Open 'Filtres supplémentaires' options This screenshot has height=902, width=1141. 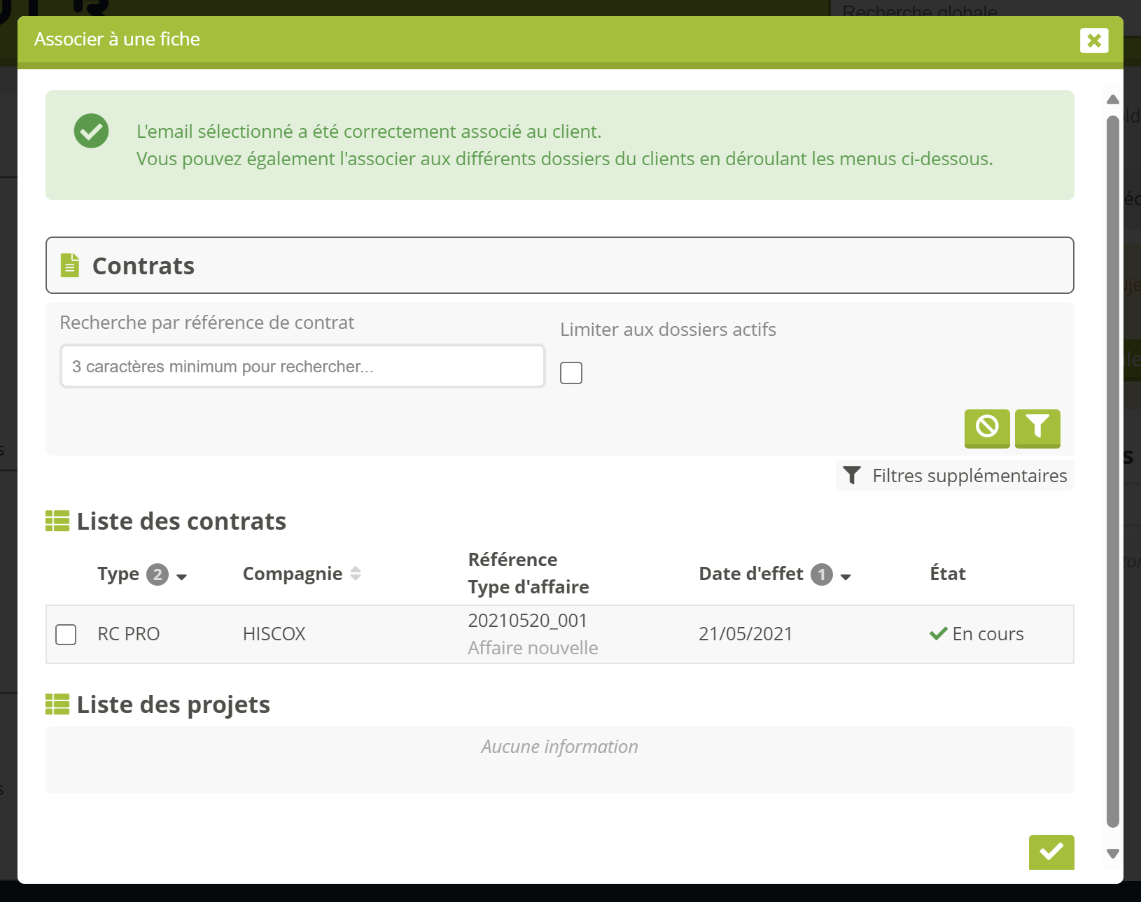(955, 476)
